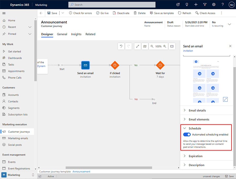Select the Wait for 7 days tile

(x=160, y=65)
